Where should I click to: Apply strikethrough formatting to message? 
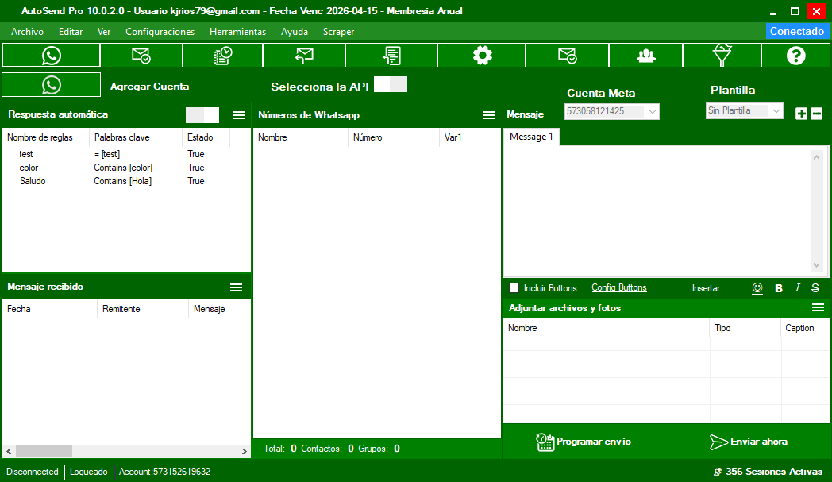pos(815,288)
